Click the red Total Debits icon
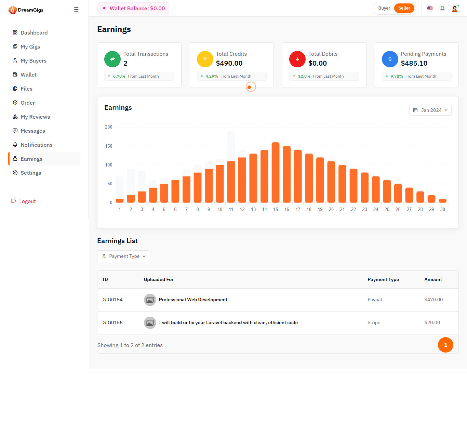Screen dimensions: 467x437 [x=297, y=59]
